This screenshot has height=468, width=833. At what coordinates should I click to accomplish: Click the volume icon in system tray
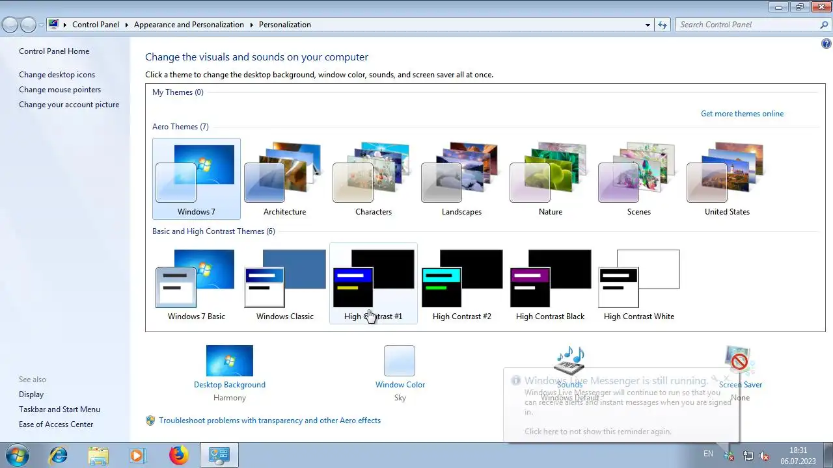coord(765,456)
